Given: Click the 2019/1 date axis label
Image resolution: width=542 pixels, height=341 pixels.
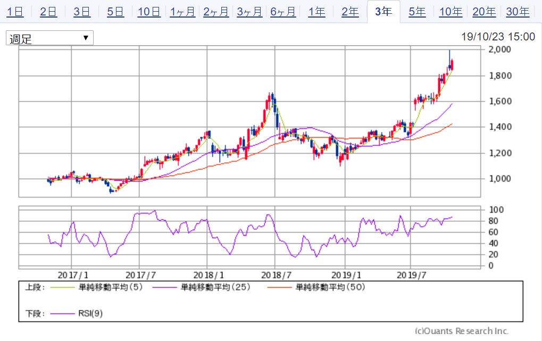Looking at the screenshot, I should pos(346,275).
